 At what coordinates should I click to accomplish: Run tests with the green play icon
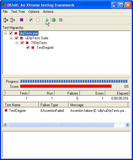coord(47,20)
